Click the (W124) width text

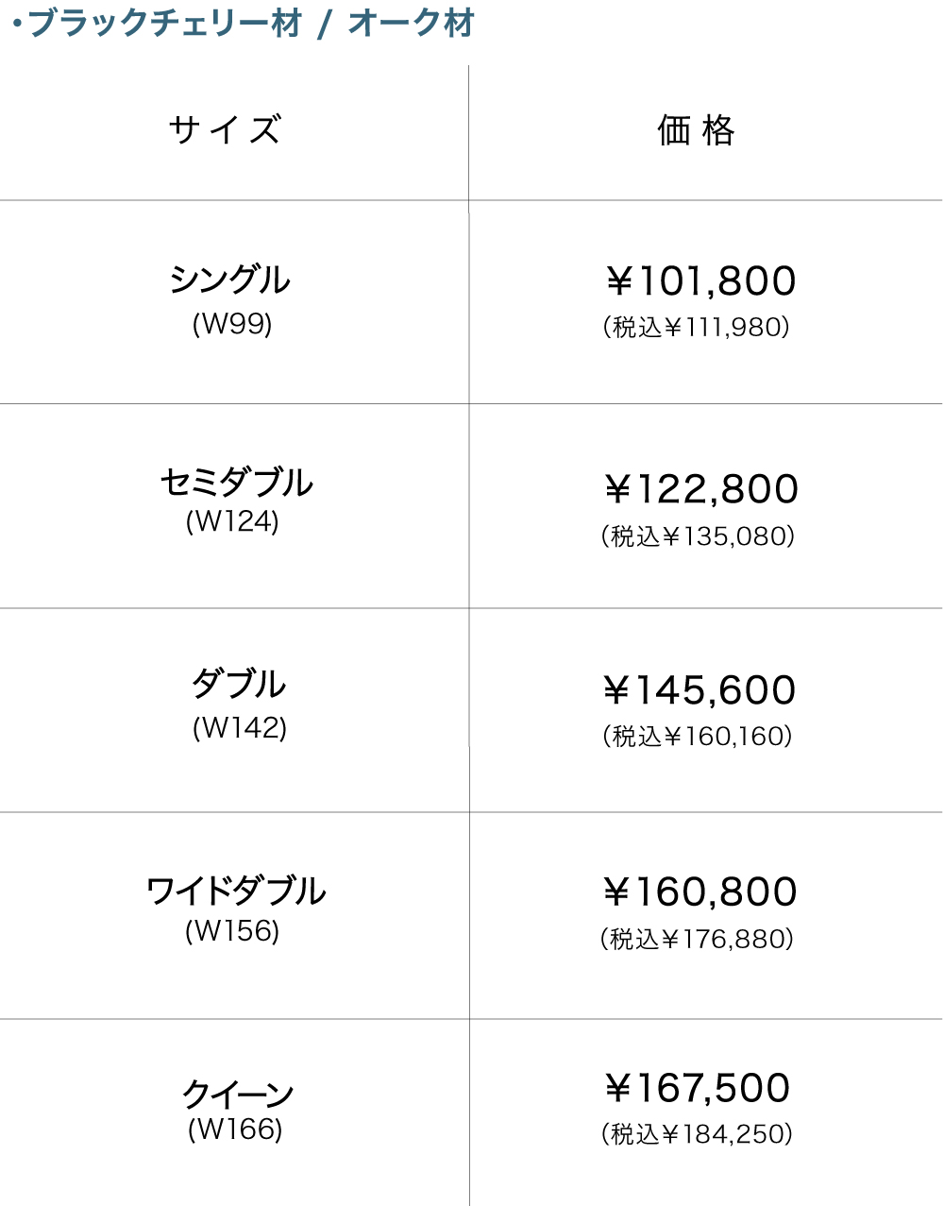tap(232, 521)
